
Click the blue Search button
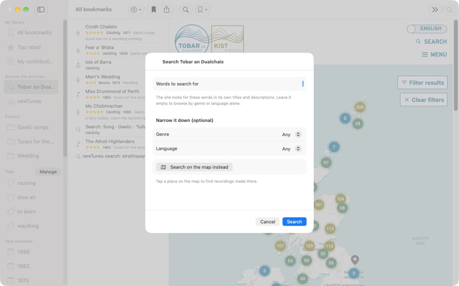[x=294, y=221]
